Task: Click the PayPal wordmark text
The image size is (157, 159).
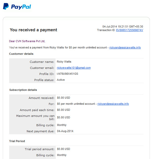Action: click(x=21, y=7)
